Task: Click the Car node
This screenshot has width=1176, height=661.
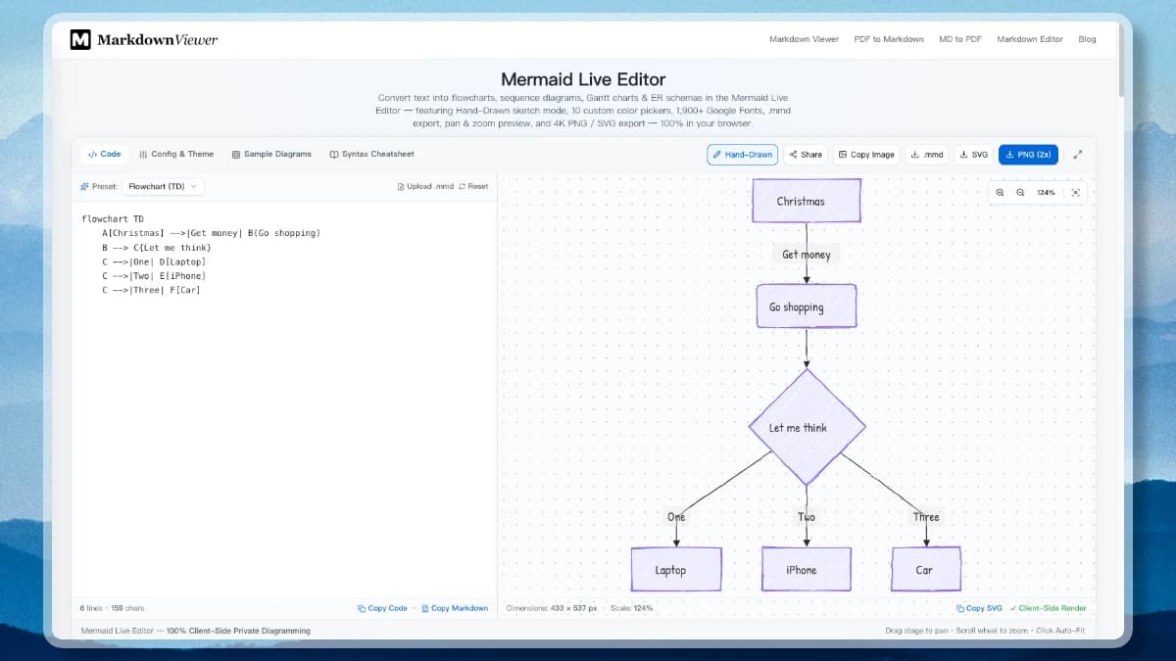Action: click(926, 569)
